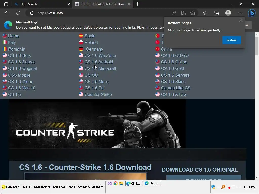Dismiss the Restore pages popup

[241, 20]
